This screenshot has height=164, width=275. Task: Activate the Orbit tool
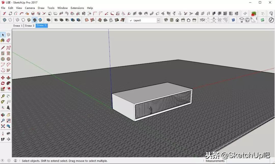[3, 114]
